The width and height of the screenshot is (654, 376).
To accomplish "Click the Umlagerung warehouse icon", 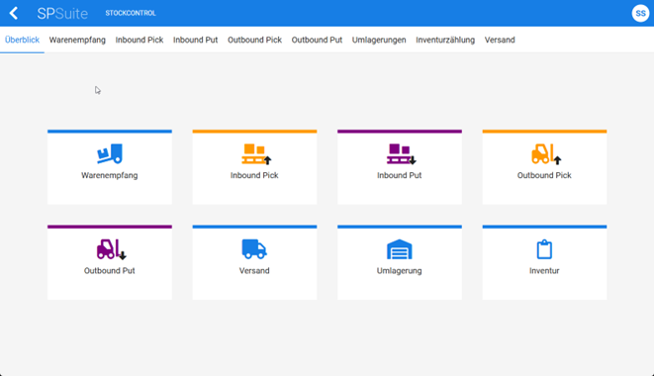I will click(x=399, y=249).
